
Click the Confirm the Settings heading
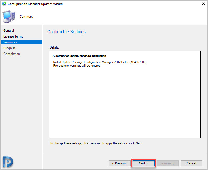coord(66,32)
